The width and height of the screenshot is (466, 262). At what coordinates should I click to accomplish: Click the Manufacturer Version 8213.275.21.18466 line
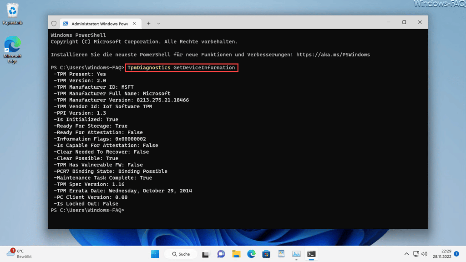pyautogui.click(x=121, y=100)
